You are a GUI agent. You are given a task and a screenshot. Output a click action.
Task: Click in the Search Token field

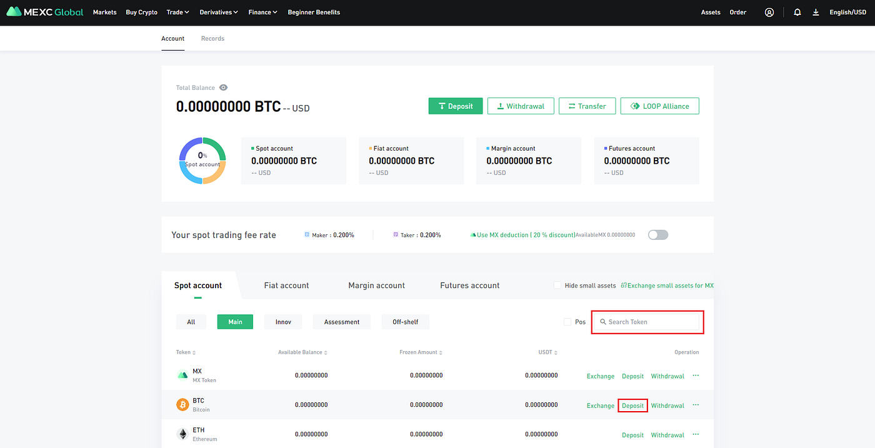pyautogui.click(x=646, y=322)
